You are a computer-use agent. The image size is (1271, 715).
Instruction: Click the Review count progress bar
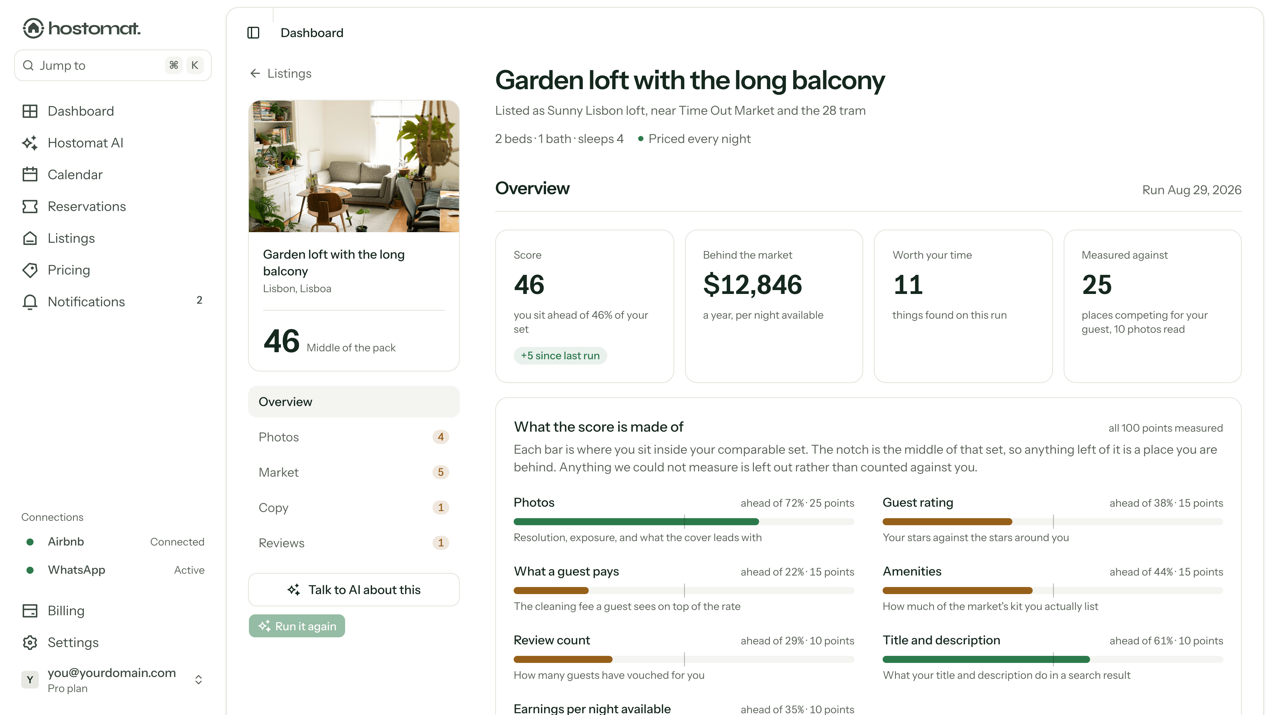pyautogui.click(x=683, y=659)
